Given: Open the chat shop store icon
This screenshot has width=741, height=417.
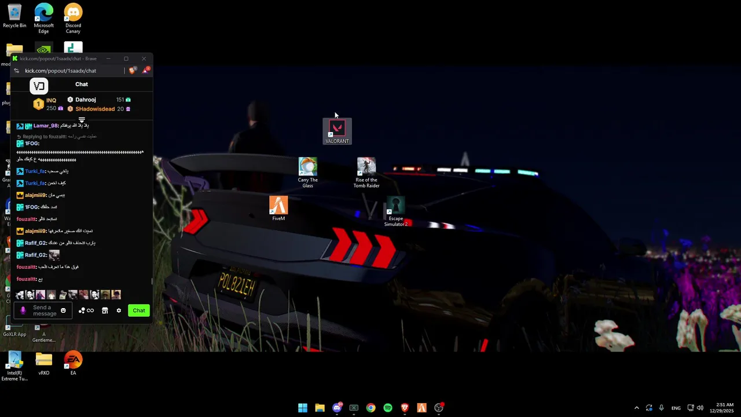Looking at the screenshot, I should (105, 310).
